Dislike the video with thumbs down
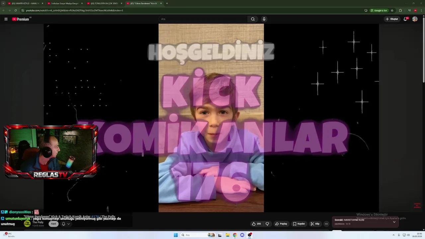425x239 pixels. pyautogui.click(x=267, y=224)
